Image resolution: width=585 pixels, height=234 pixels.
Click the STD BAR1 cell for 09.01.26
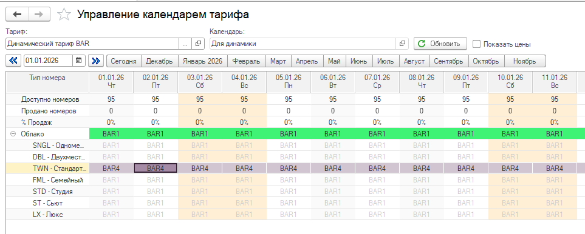coord(466,192)
